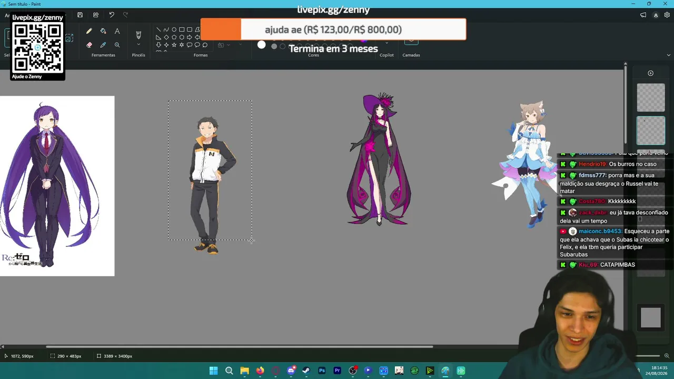674x379 pixels.
Task: Pick the four-point star shape
Action: tap(166, 45)
